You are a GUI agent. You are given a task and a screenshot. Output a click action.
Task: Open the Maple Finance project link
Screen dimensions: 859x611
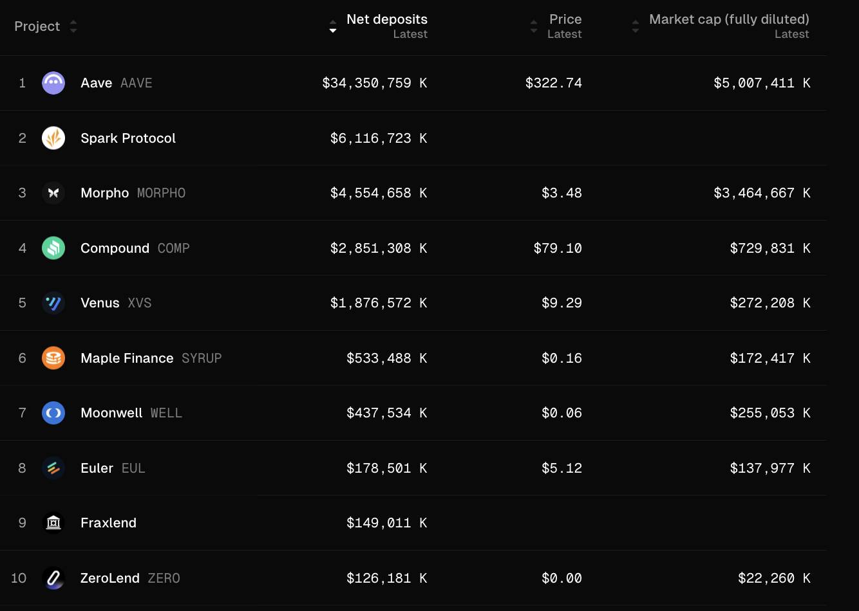(127, 358)
